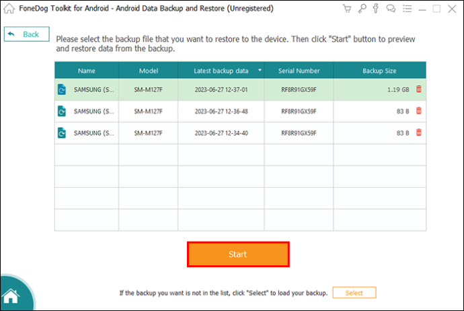Viewport: 464px width, 311px height.
Task: Click backup file icon of 12-37-01 row
Action: (62, 90)
